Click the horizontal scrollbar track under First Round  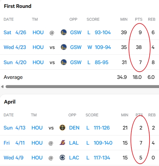tap(82, 86)
